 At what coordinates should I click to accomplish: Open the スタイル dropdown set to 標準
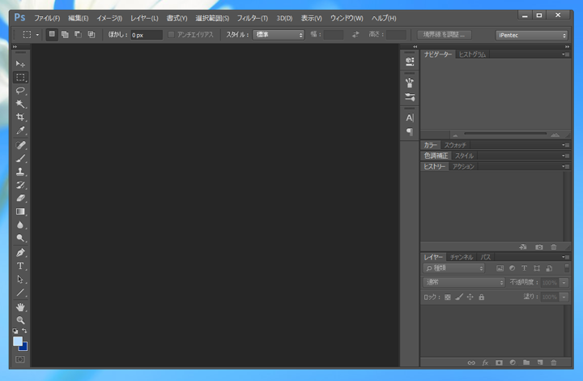click(x=278, y=35)
